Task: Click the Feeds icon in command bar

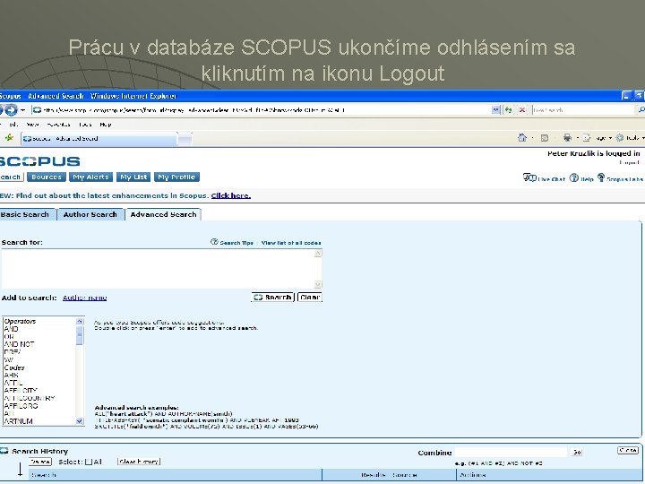Action: pyautogui.click(x=545, y=138)
